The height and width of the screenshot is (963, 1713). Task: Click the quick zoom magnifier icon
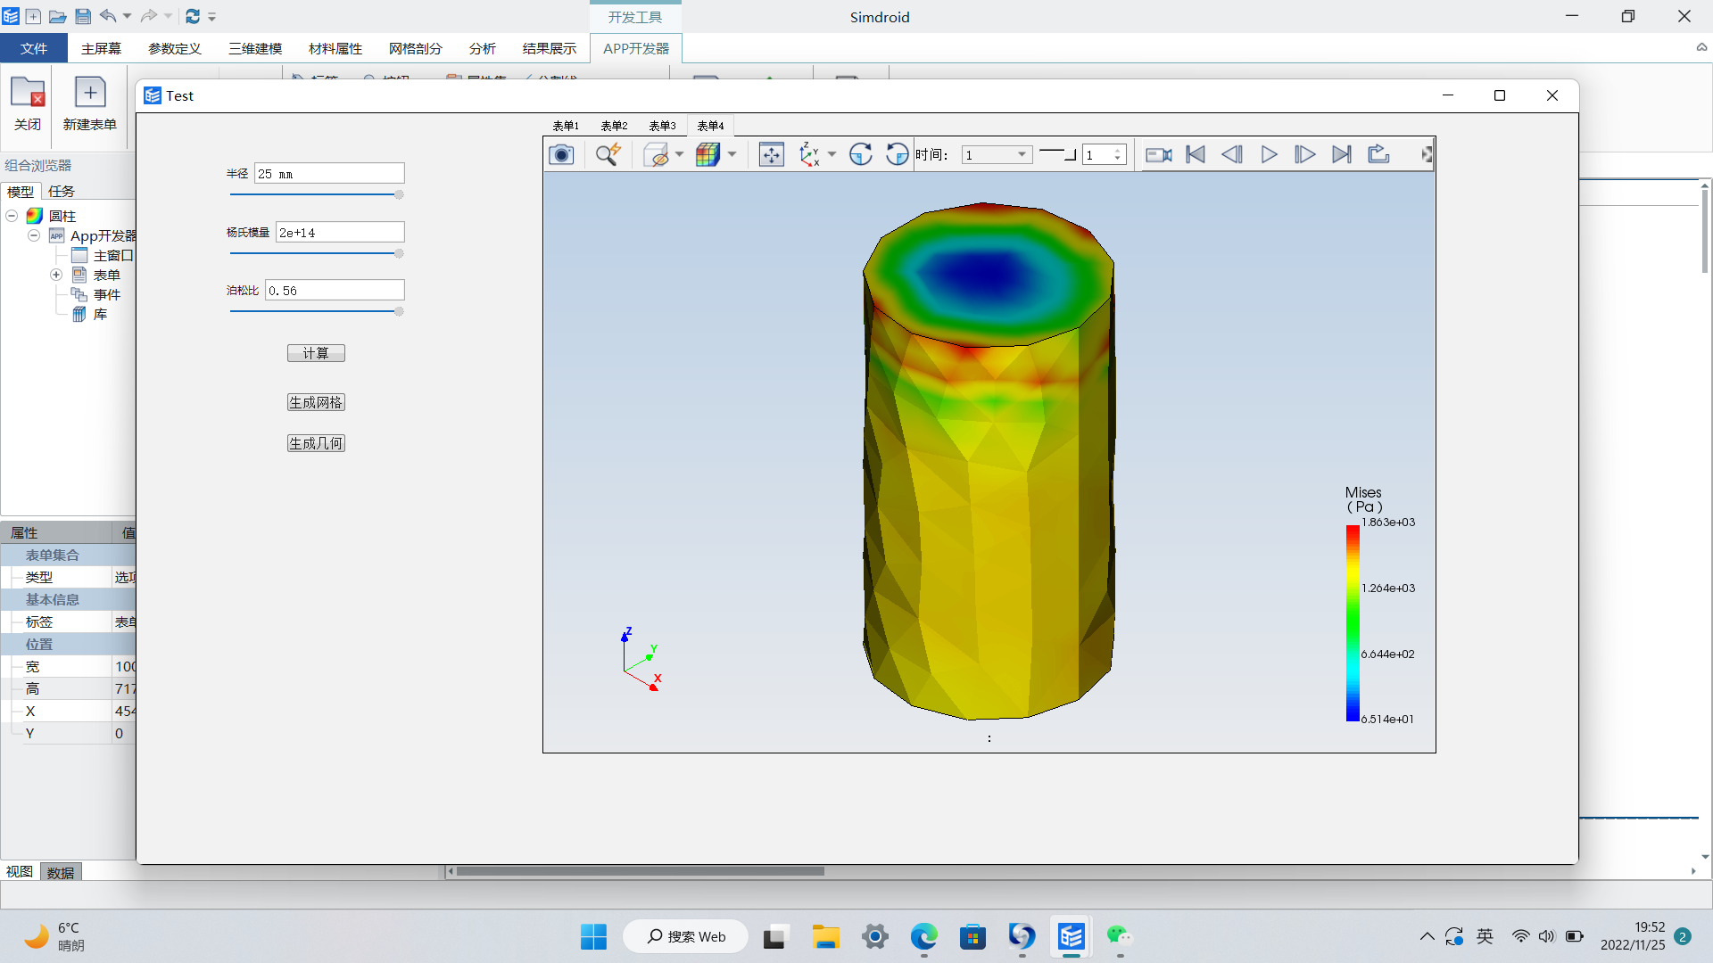tap(608, 155)
